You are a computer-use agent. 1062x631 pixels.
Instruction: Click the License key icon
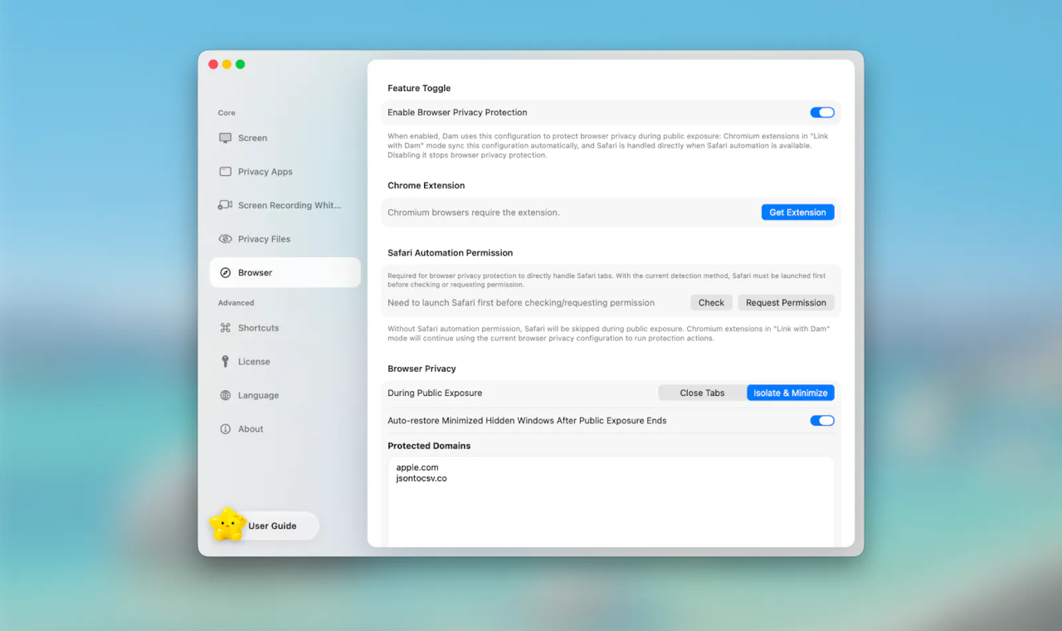(x=225, y=361)
